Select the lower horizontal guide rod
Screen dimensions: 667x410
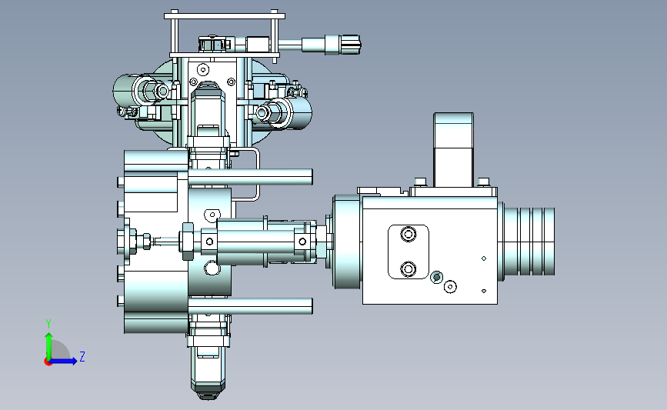(x=250, y=306)
